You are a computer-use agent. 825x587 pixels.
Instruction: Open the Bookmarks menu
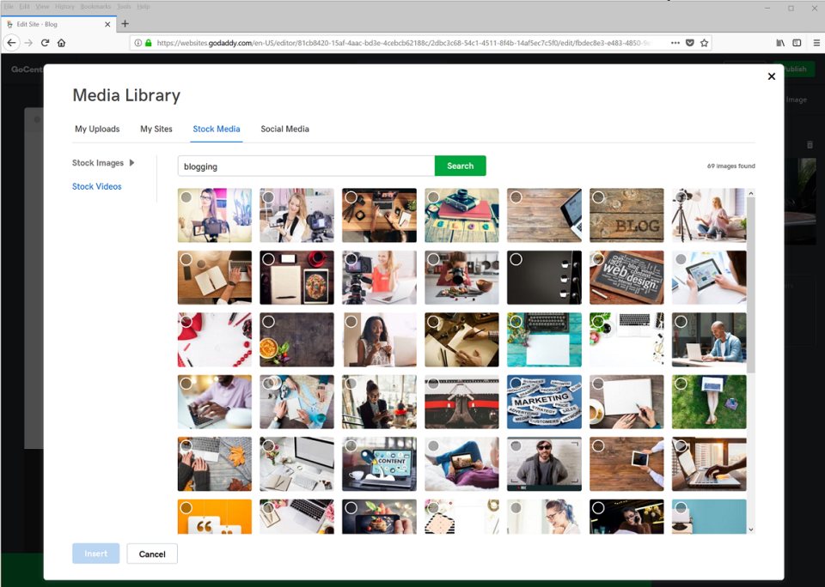click(x=95, y=6)
